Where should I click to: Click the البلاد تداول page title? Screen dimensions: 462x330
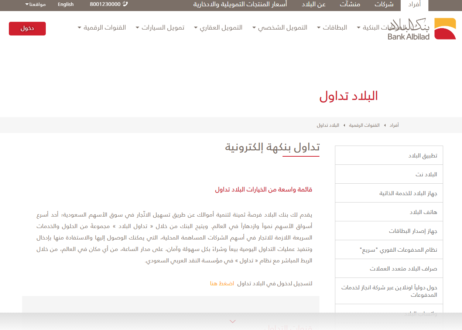point(349,96)
